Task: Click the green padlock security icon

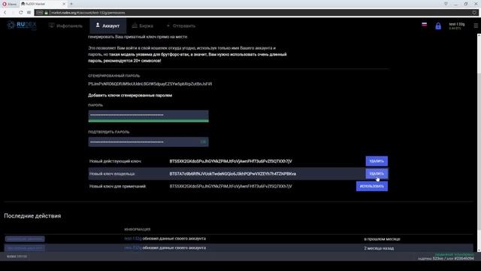Action: (x=47, y=13)
